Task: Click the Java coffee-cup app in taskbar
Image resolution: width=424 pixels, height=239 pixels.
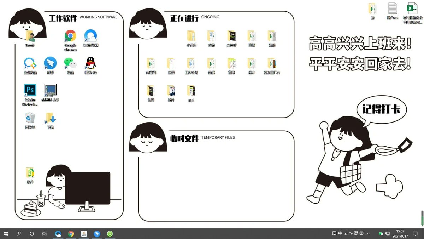Action: [x=84, y=234]
